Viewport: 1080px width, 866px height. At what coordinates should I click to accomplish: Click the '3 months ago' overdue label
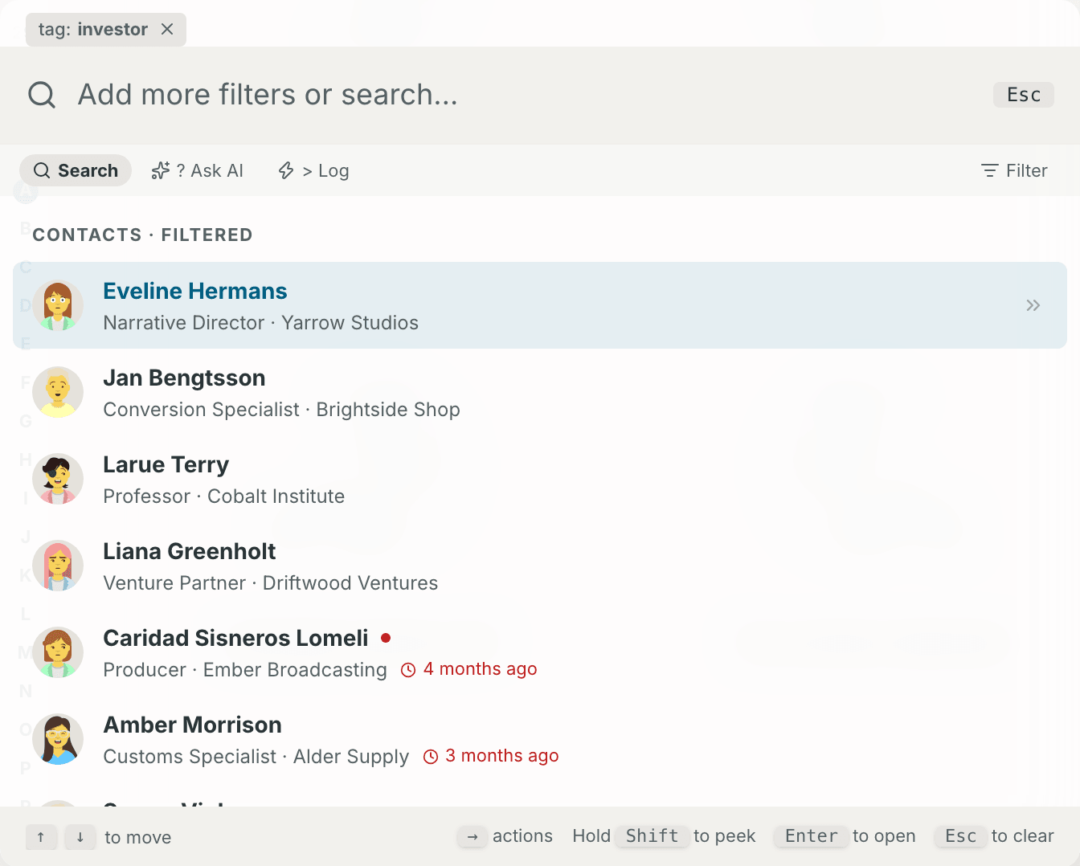point(502,756)
